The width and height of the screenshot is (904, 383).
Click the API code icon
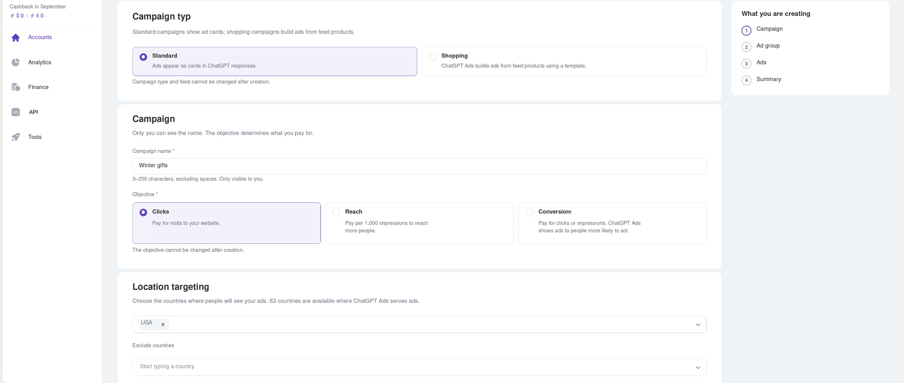tap(15, 112)
